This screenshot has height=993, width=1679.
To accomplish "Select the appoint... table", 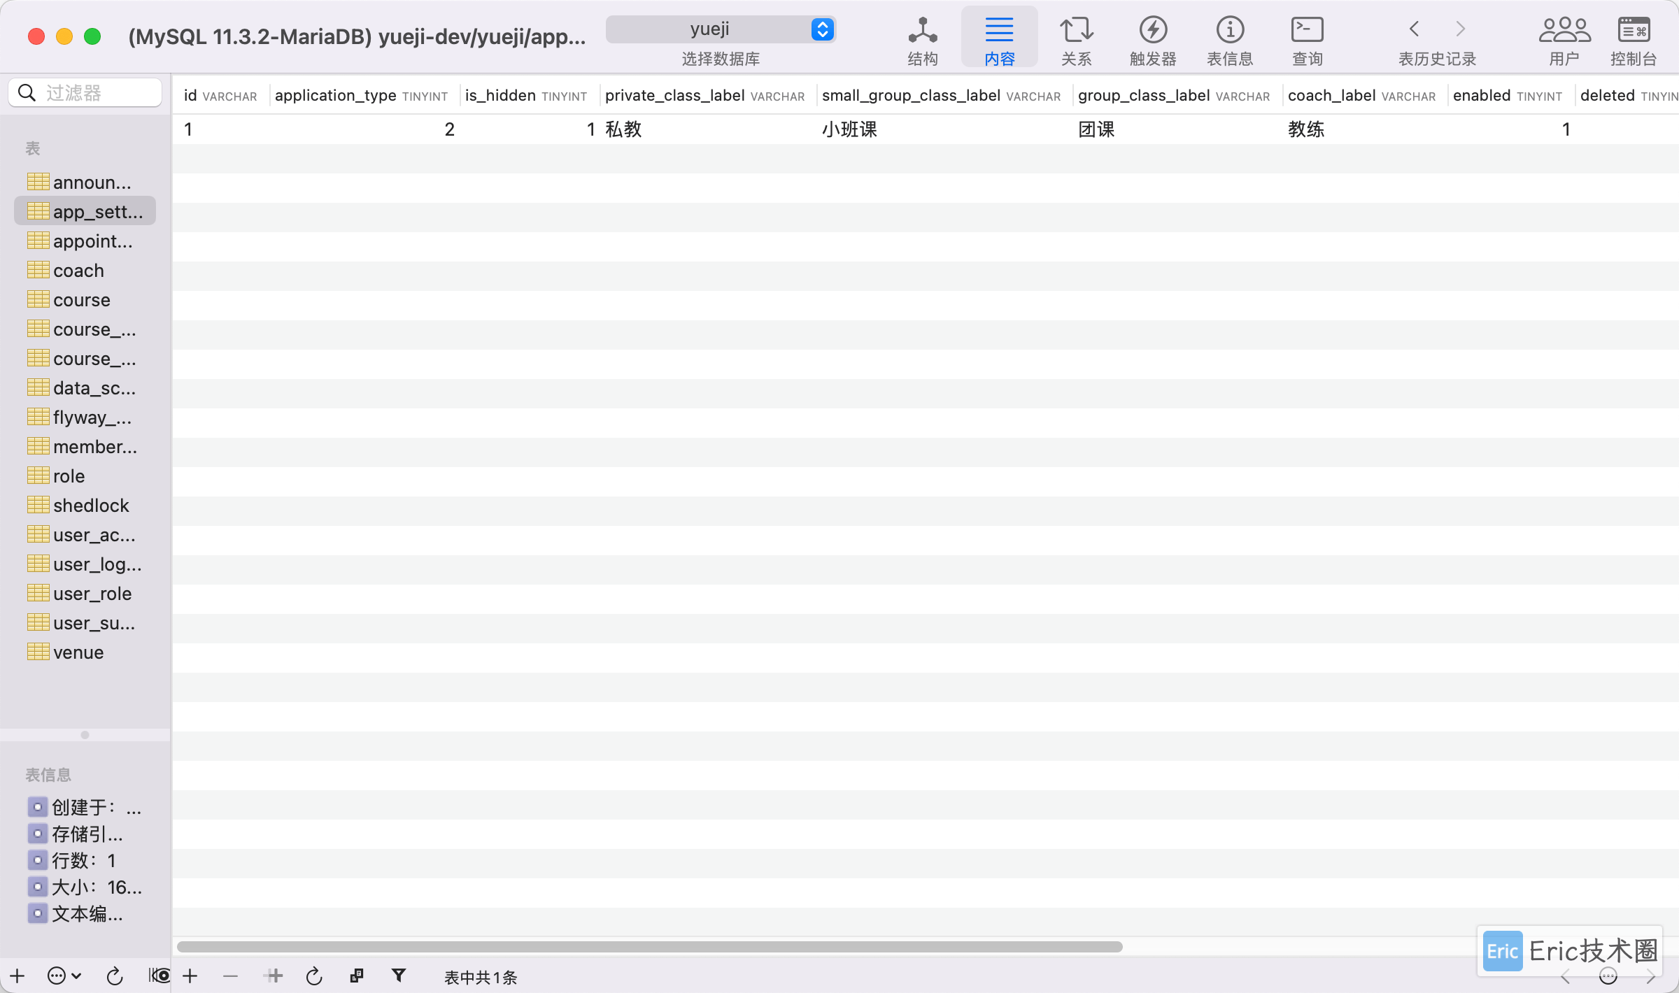I will 85,241.
